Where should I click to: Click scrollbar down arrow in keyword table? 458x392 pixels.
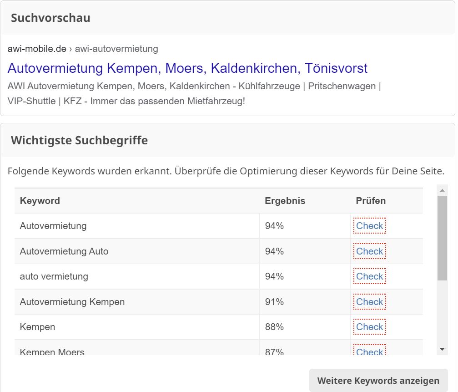coord(442,349)
